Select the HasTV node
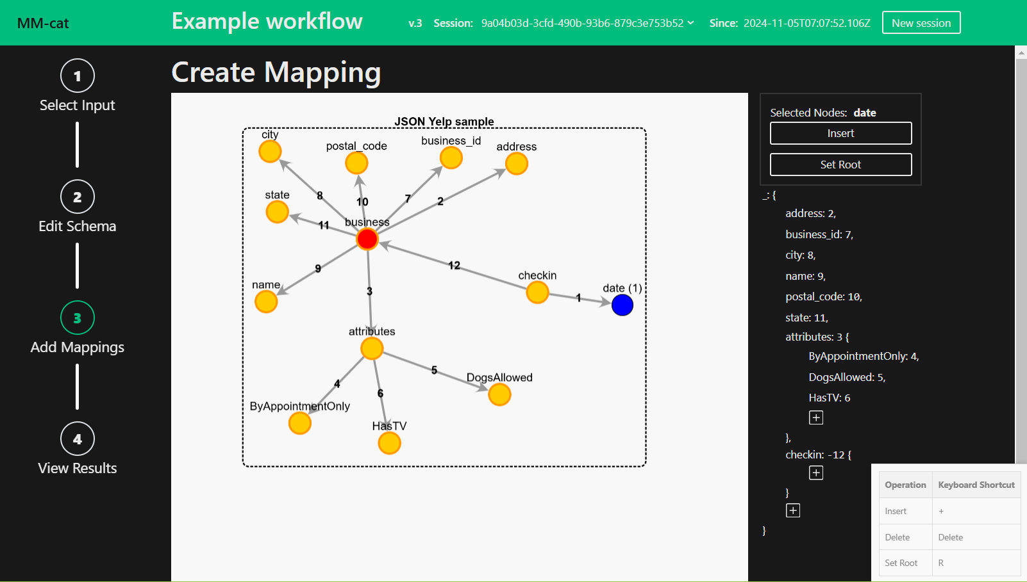This screenshot has width=1027, height=582. click(389, 442)
